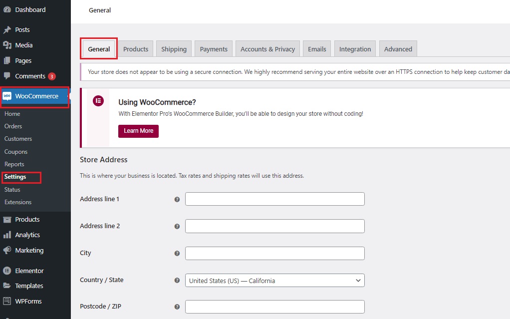Go to Accounts & Privacy tab

click(267, 49)
